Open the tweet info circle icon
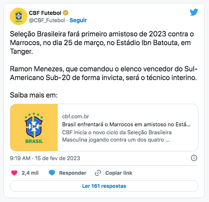The image size is (209, 202). [x=194, y=158]
